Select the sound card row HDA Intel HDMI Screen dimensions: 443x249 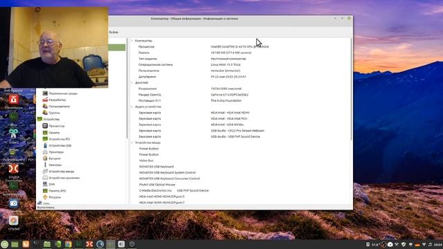pyautogui.click(x=240, y=113)
